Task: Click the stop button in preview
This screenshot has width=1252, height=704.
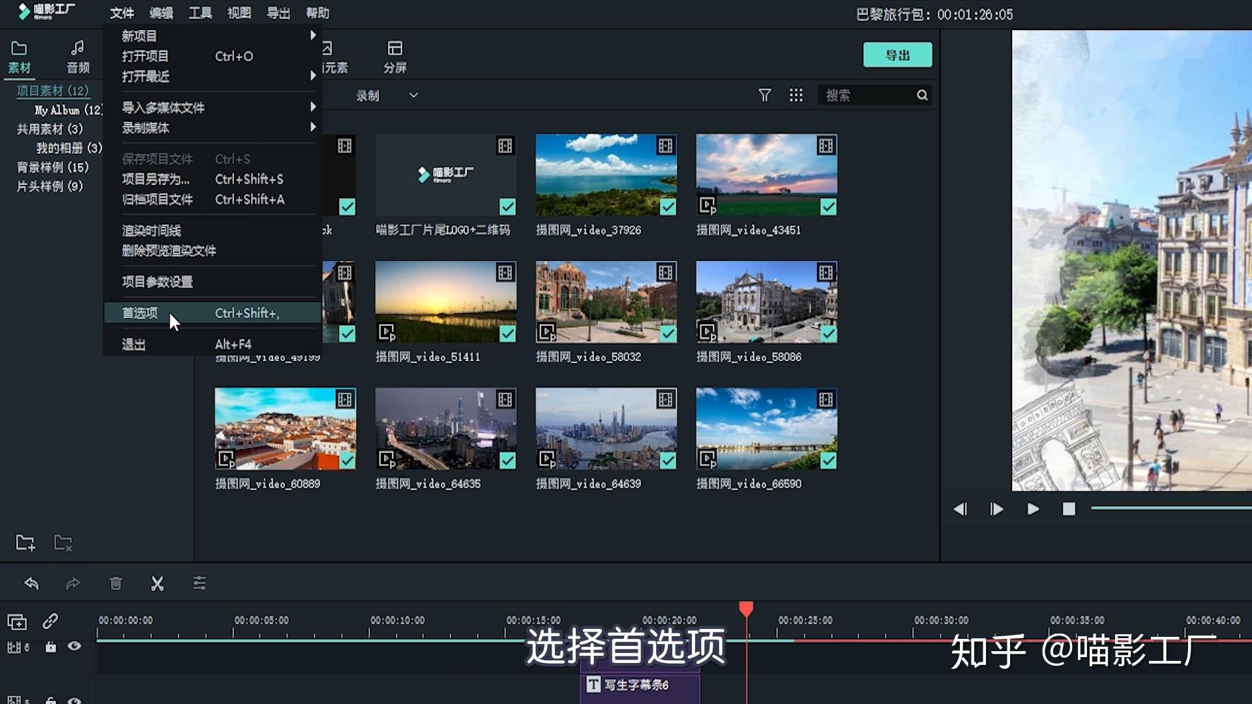Action: 1069,509
